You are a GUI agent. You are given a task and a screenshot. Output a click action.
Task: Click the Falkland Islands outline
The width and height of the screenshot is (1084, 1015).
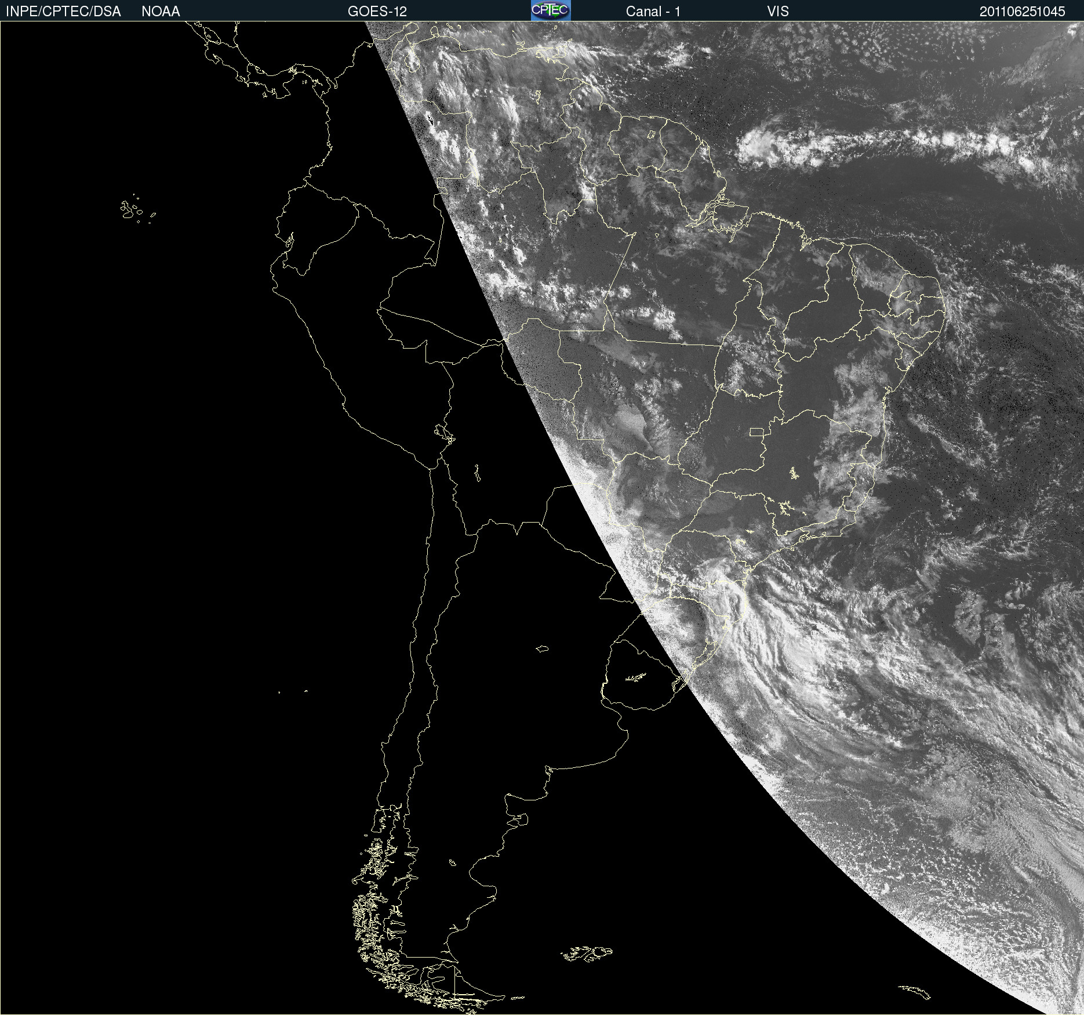point(587,953)
